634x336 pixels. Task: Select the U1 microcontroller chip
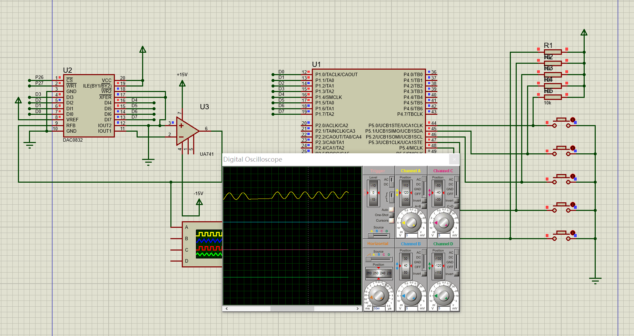tap(369, 111)
